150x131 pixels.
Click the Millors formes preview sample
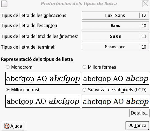pyautogui.click(x=116, y=78)
